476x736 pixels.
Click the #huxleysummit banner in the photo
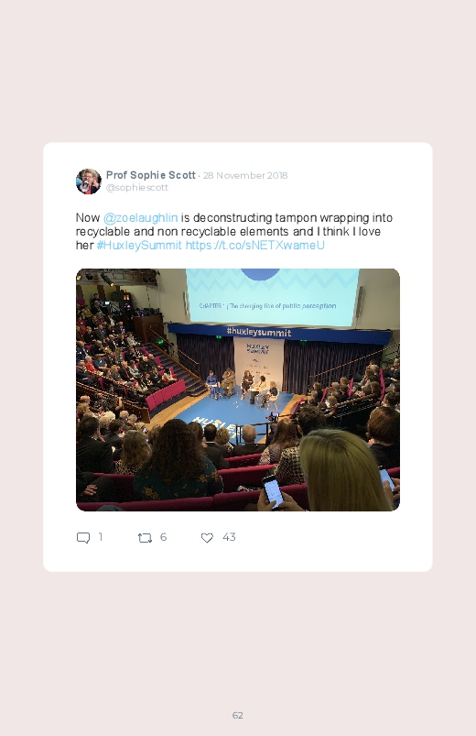tap(259, 333)
